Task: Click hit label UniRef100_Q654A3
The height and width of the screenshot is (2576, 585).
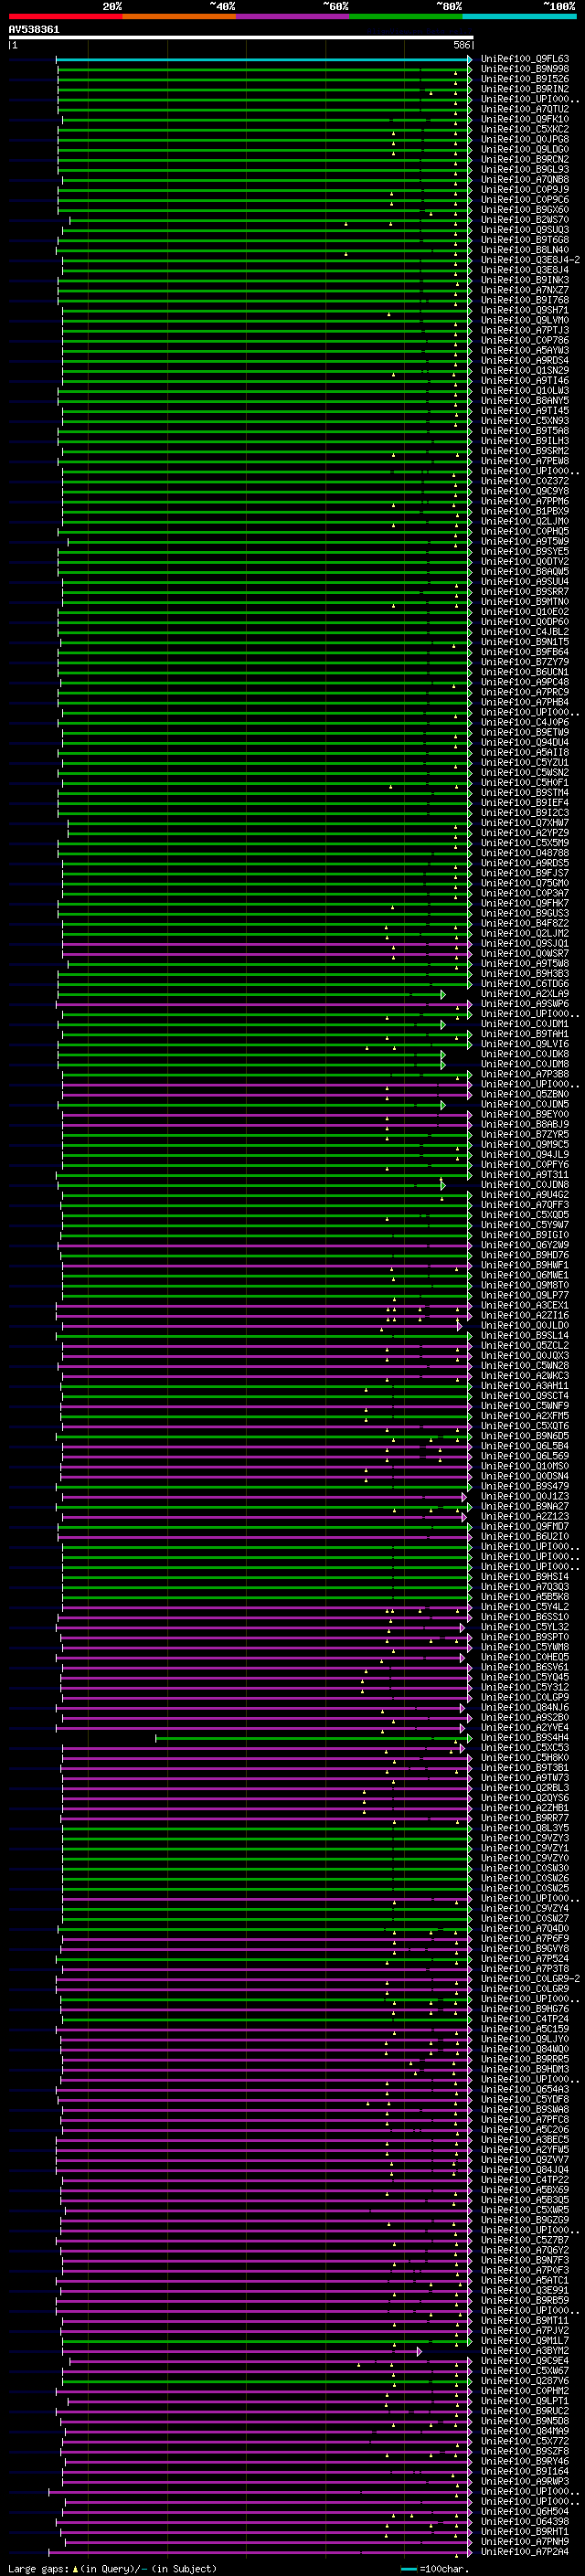Action: click(x=525, y=2090)
